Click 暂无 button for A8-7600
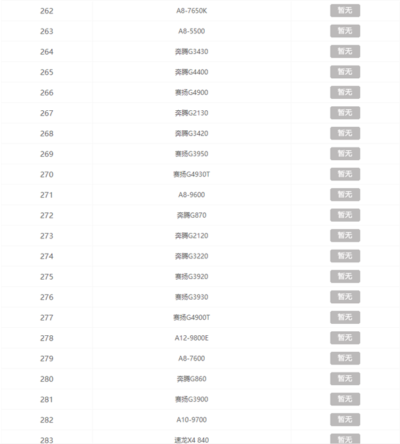The width and height of the screenshot is (400, 444). pyautogui.click(x=345, y=358)
